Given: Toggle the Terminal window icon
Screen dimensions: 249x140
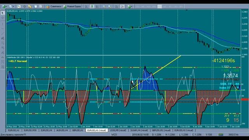Looking at the screenshot, I should [x=35, y=7].
